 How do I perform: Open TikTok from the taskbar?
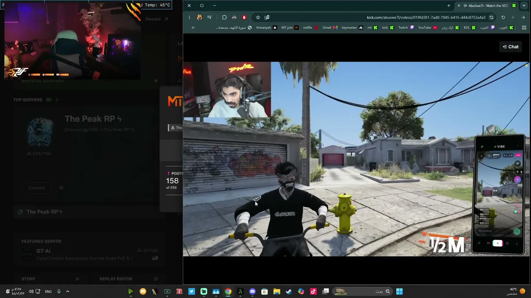point(313,291)
